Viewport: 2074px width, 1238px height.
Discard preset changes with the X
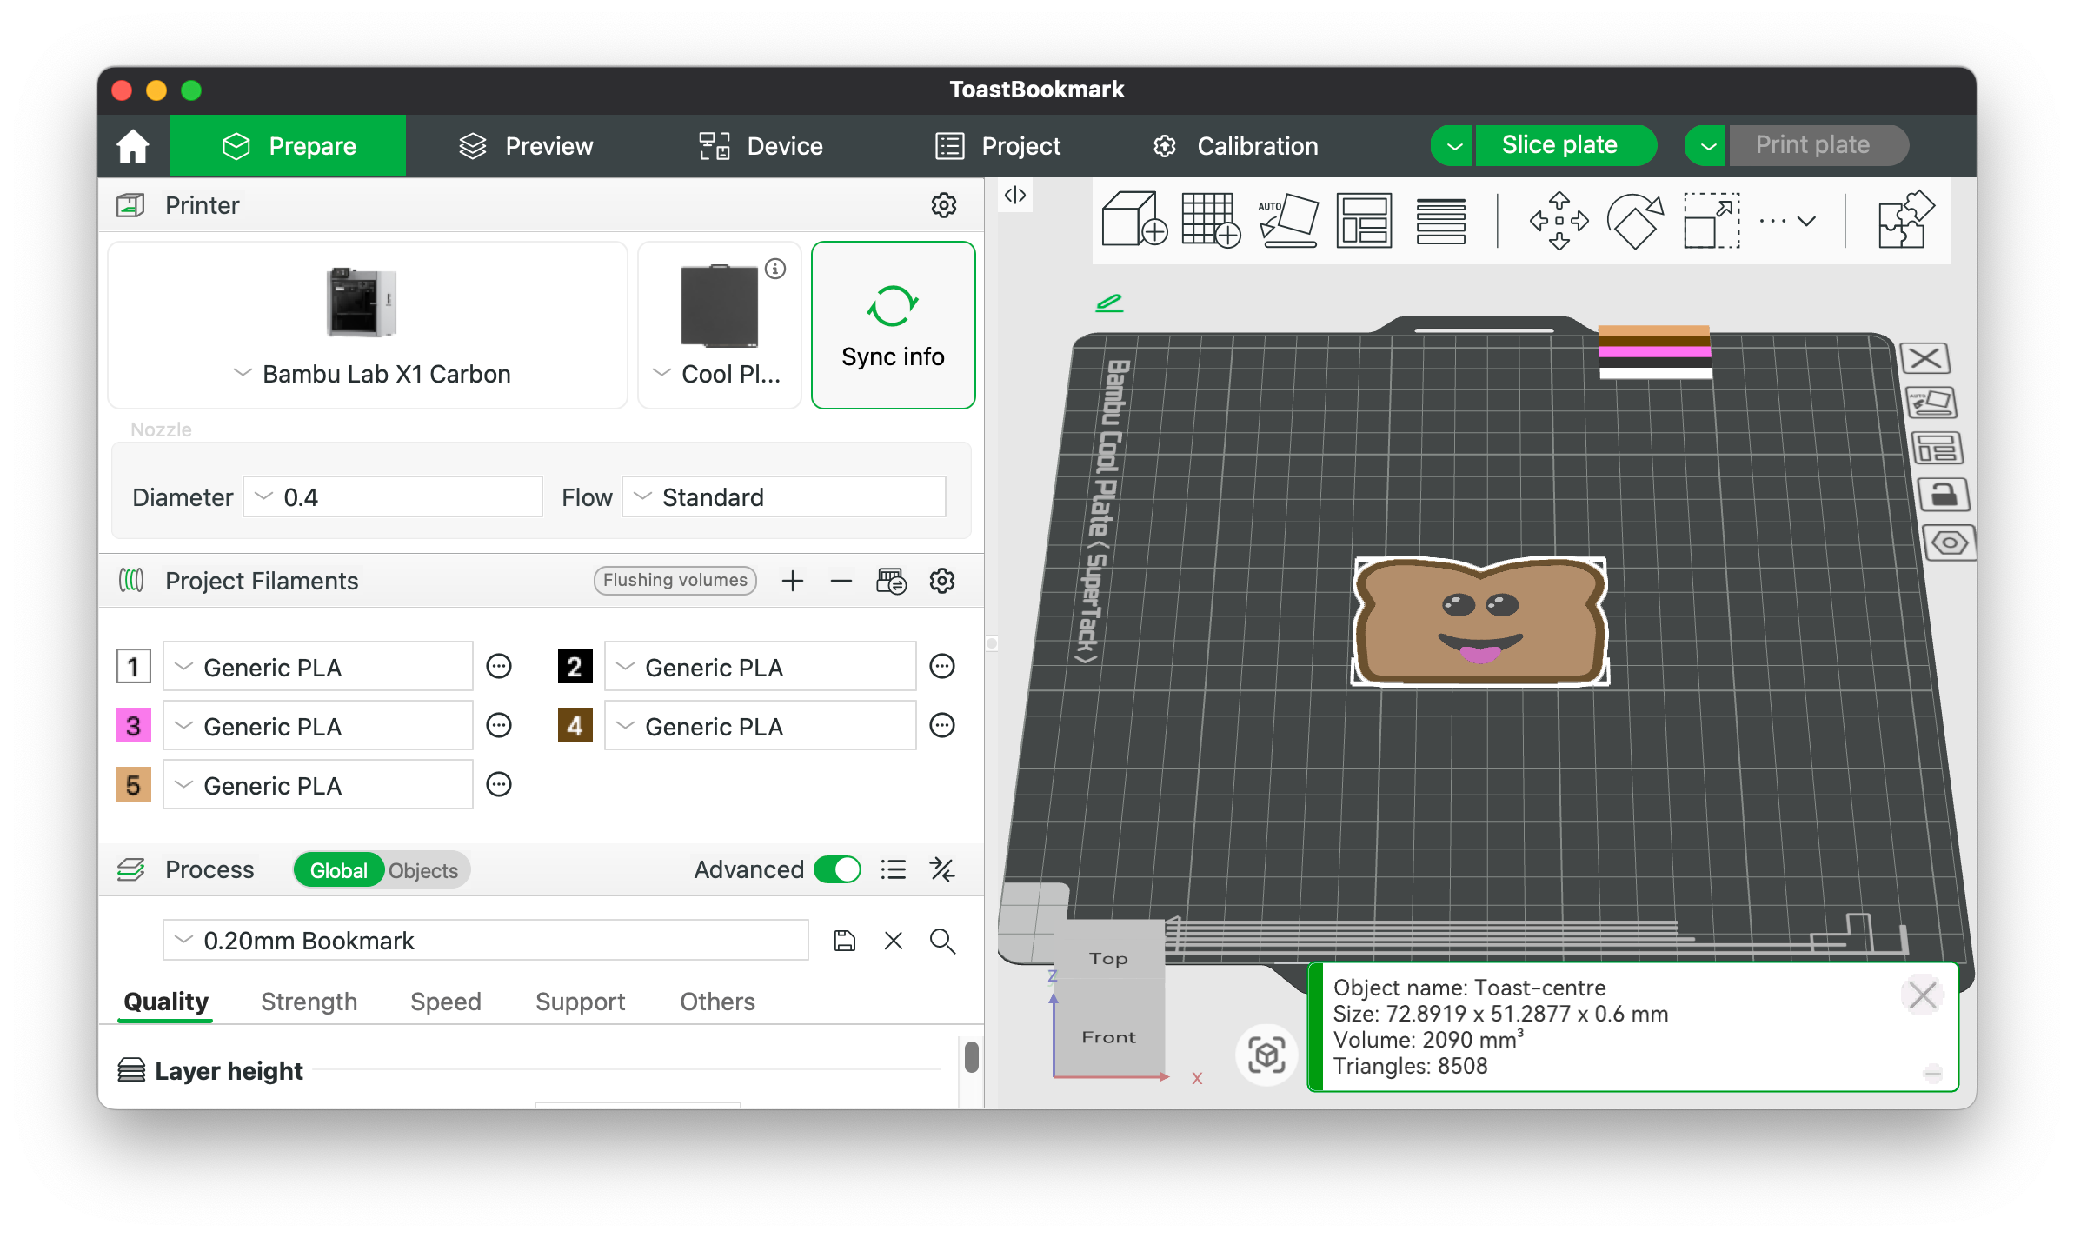pos(894,941)
